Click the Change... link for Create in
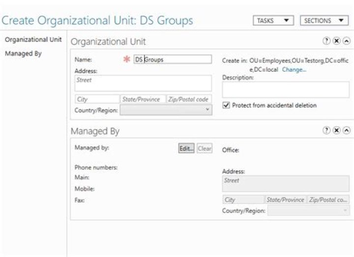354x257 pixels. [294, 70]
